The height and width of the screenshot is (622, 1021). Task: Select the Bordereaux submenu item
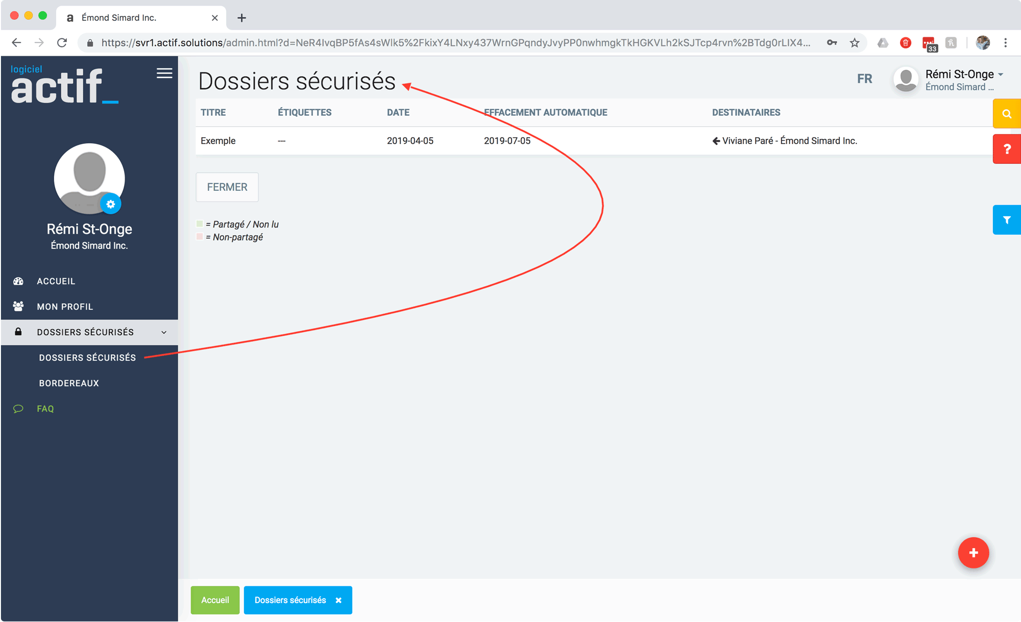[x=69, y=383]
